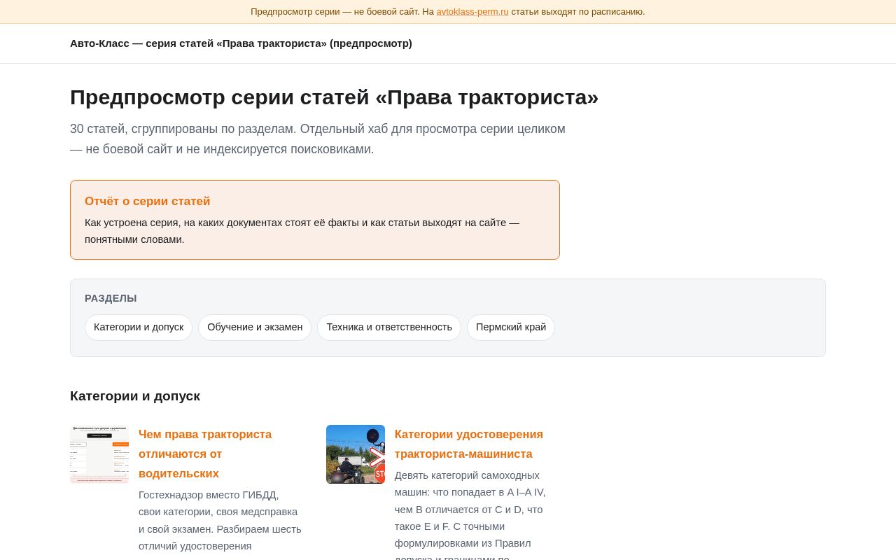Click the «Категории и допуск» section heading
The image size is (896, 560).
pyautogui.click(x=135, y=396)
